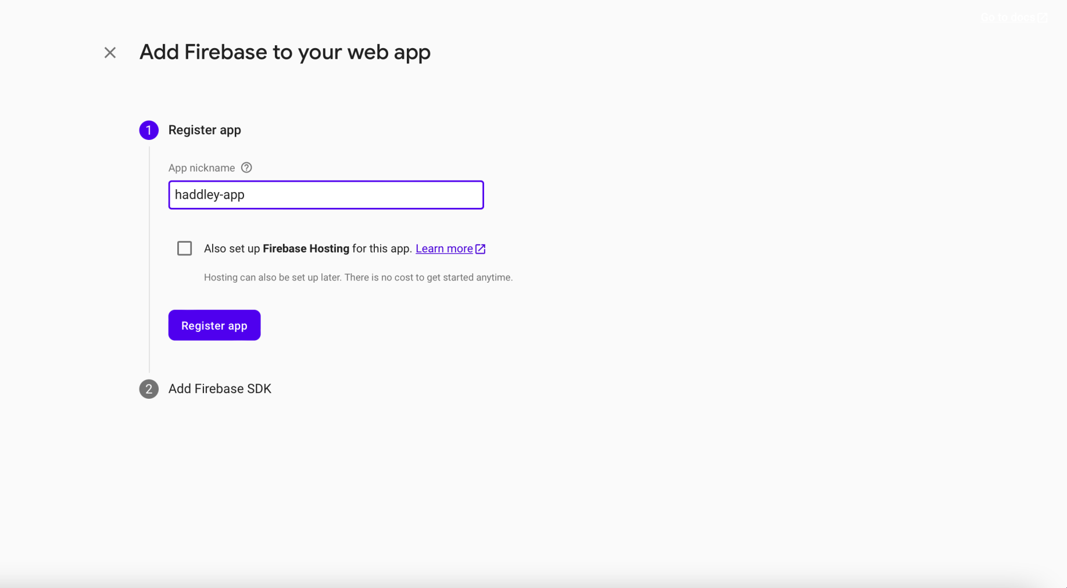Screen dimensions: 1067x588
Task: Click the bold "Firebase Hosting" label text
Action: coord(306,248)
